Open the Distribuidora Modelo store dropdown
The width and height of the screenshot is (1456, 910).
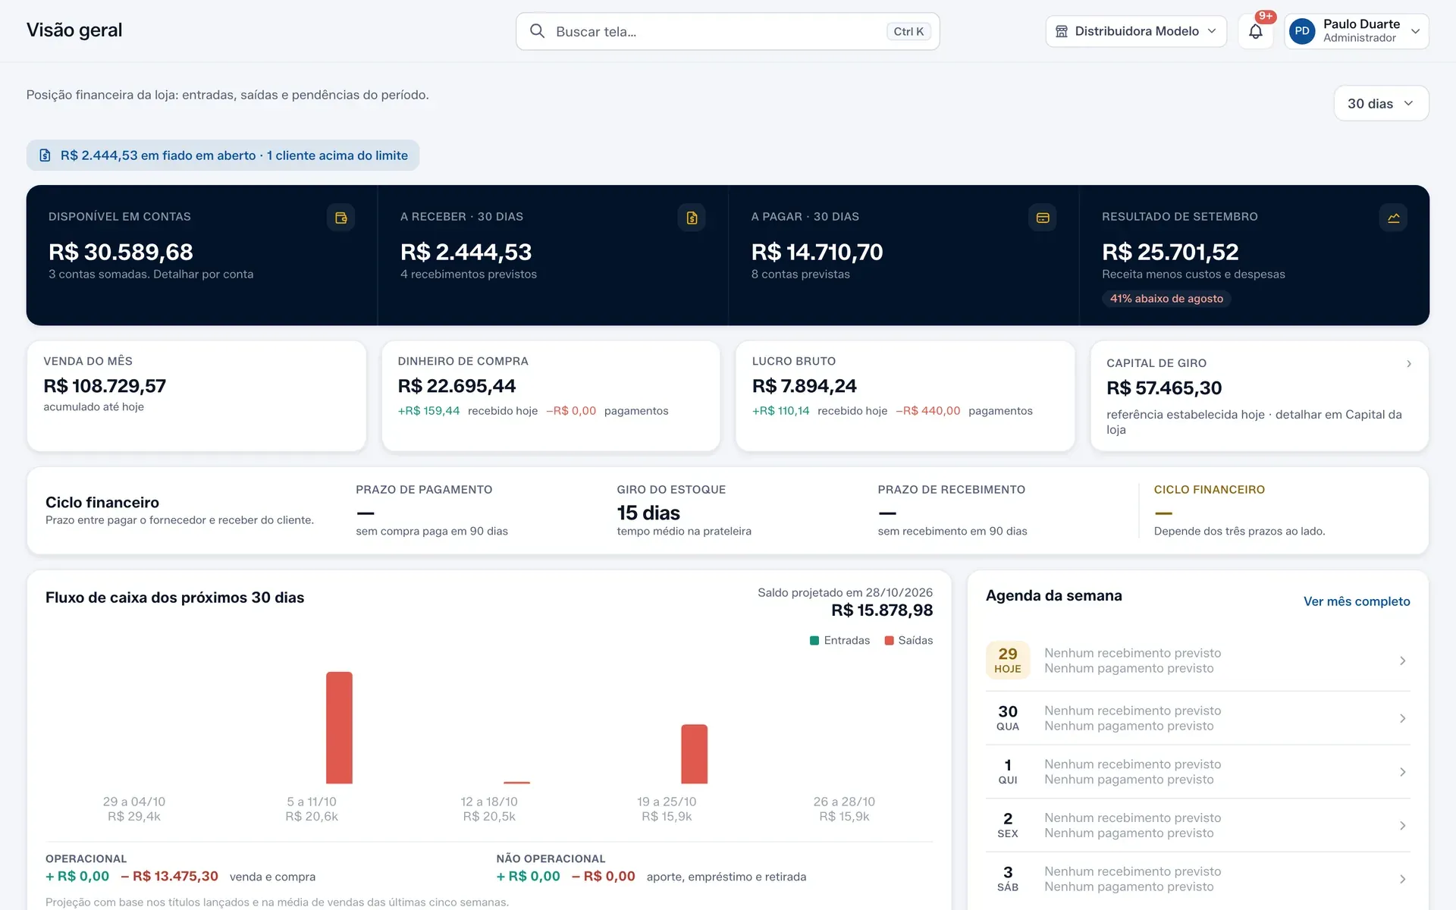[x=1136, y=31]
